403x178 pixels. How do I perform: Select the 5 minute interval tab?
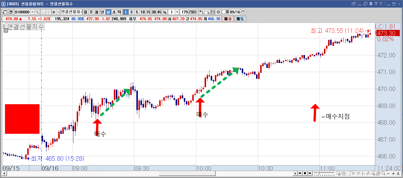pyautogui.click(x=137, y=12)
